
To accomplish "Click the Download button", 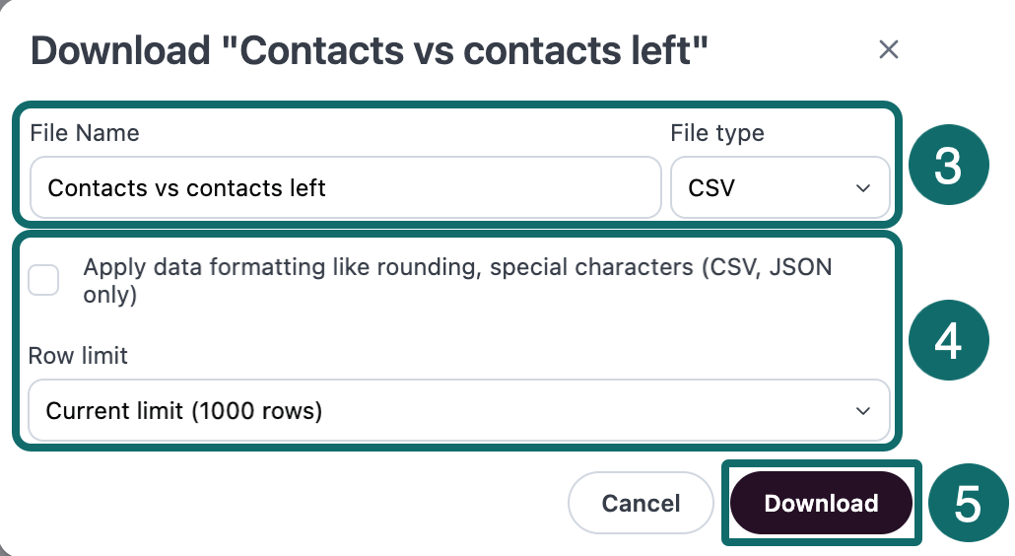I will (821, 504).
